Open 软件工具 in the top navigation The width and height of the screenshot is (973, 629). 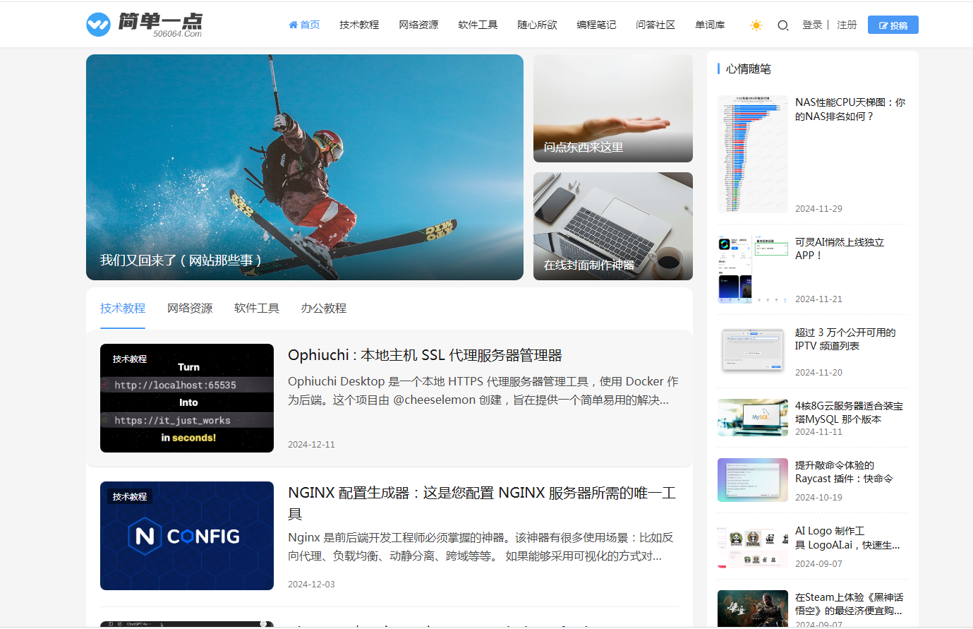coord(478,25)
